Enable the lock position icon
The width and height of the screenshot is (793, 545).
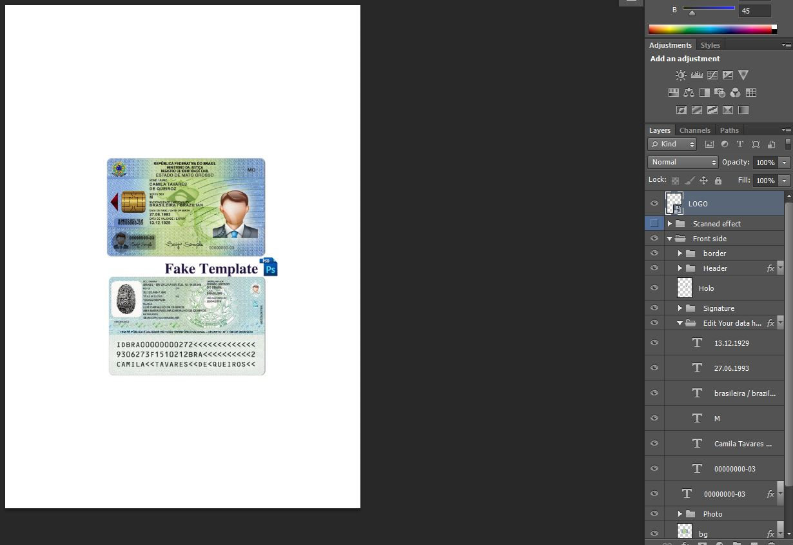704,181
